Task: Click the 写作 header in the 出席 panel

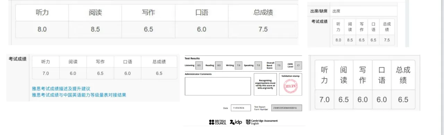Action: click(362, 27)
